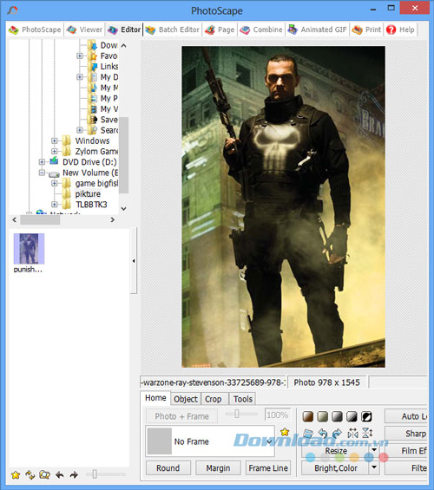This screenshot has height=490, width=434.
Task: Click the Round button
Action: [x=168, y=467]
